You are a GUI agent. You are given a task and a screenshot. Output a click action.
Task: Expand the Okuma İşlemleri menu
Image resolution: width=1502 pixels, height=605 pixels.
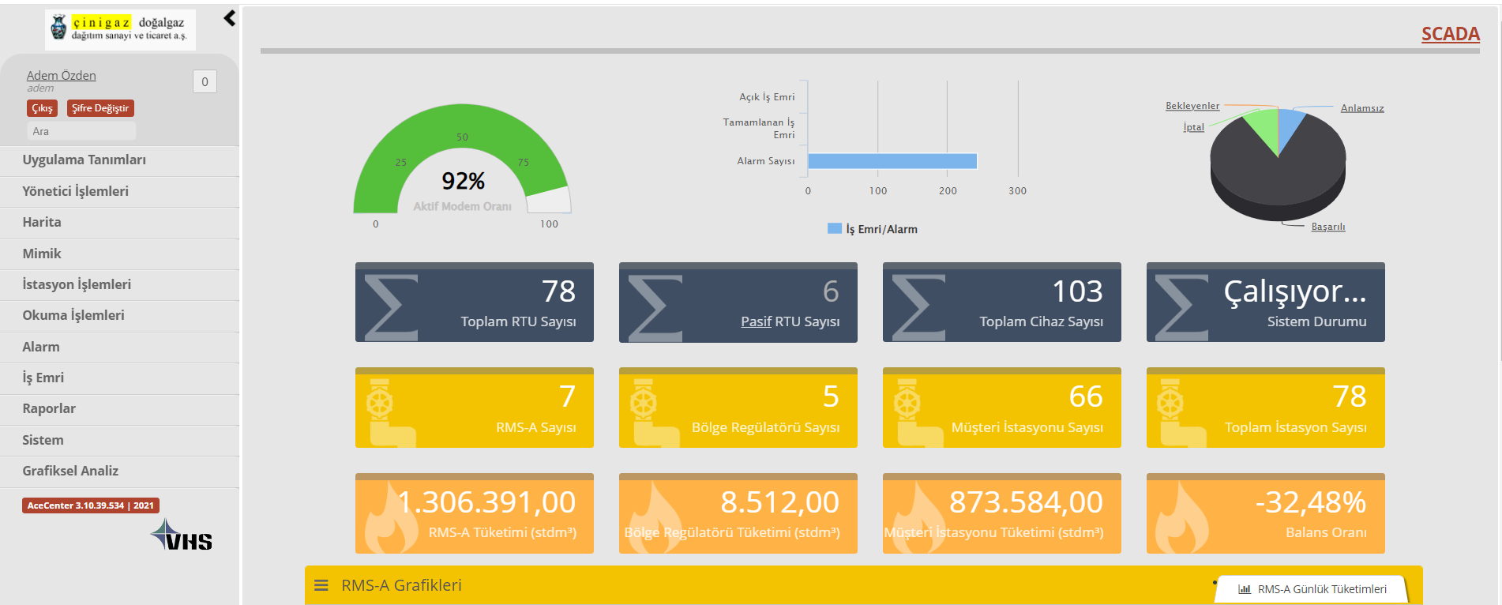tap(119, 315)
